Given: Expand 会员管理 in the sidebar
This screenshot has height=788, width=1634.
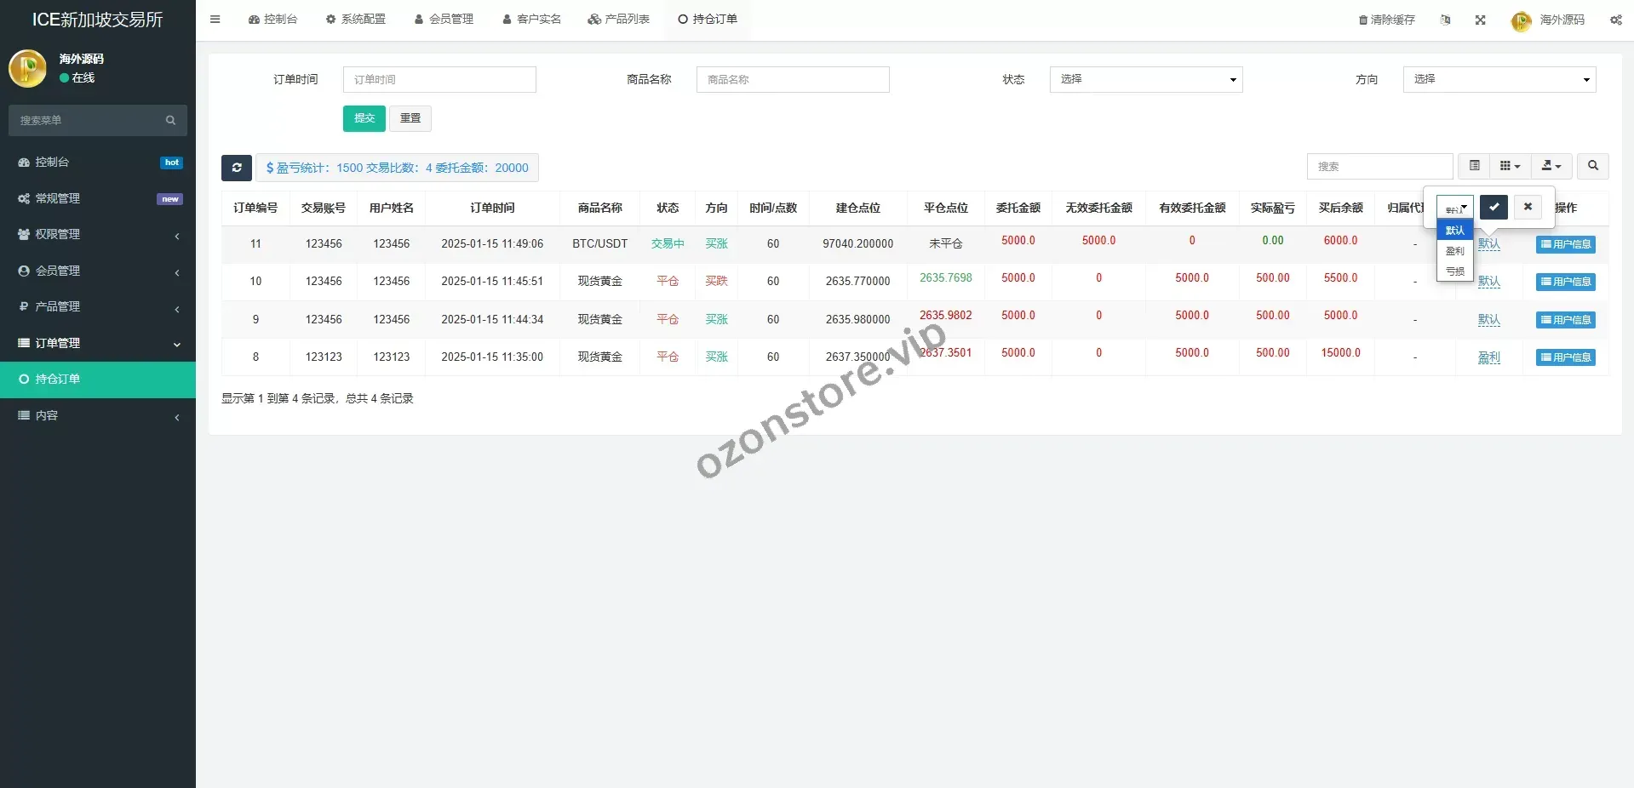Looking at the screenshot, I should (x=98, y=271).
